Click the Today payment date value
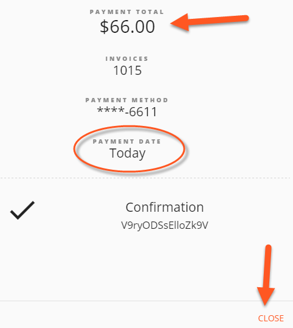The image size is (293, 328). [127, 153]
